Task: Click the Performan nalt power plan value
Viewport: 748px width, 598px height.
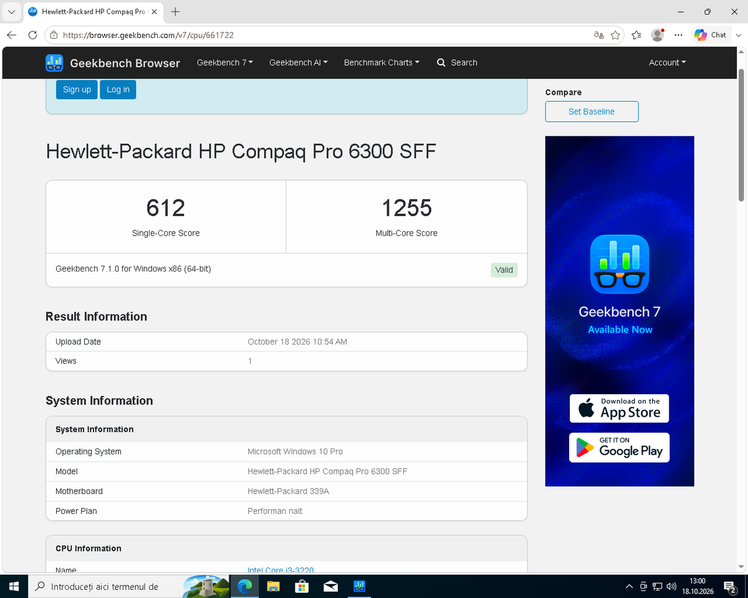Action: coord(275,511)
